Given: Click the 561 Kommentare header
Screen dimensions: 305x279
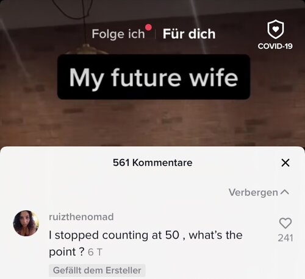Looking at the screenshot, I should point(152,163).
